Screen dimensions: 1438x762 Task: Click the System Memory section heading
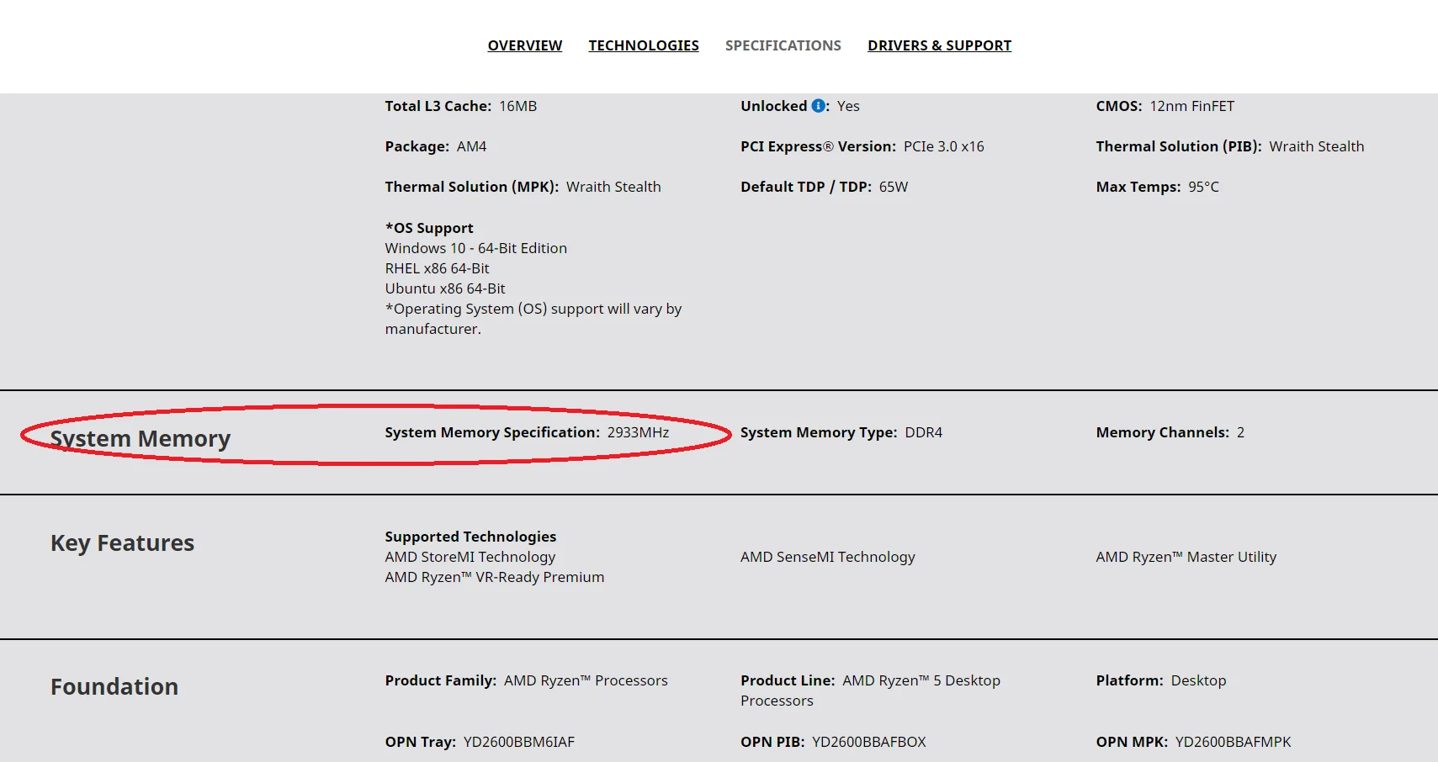pyautogui.click(x=141, y=439)
